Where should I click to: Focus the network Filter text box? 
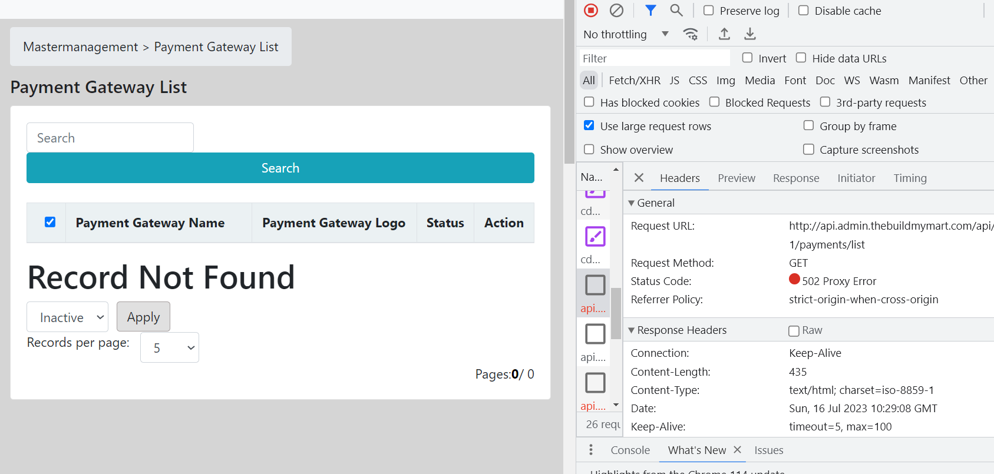[654, 58]
